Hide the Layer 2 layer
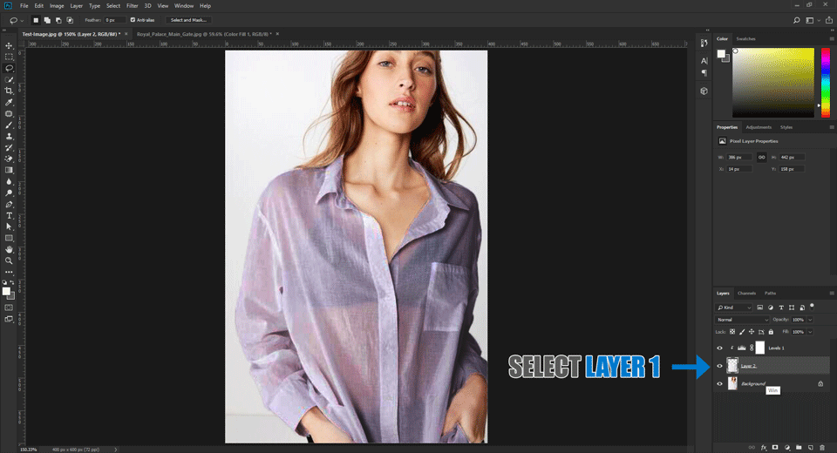The image size is (837, 453). 719,366
